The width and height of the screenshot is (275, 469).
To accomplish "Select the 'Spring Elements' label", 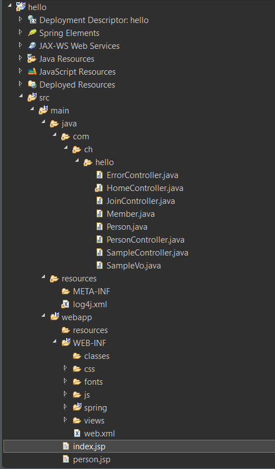I will point(70,33).
